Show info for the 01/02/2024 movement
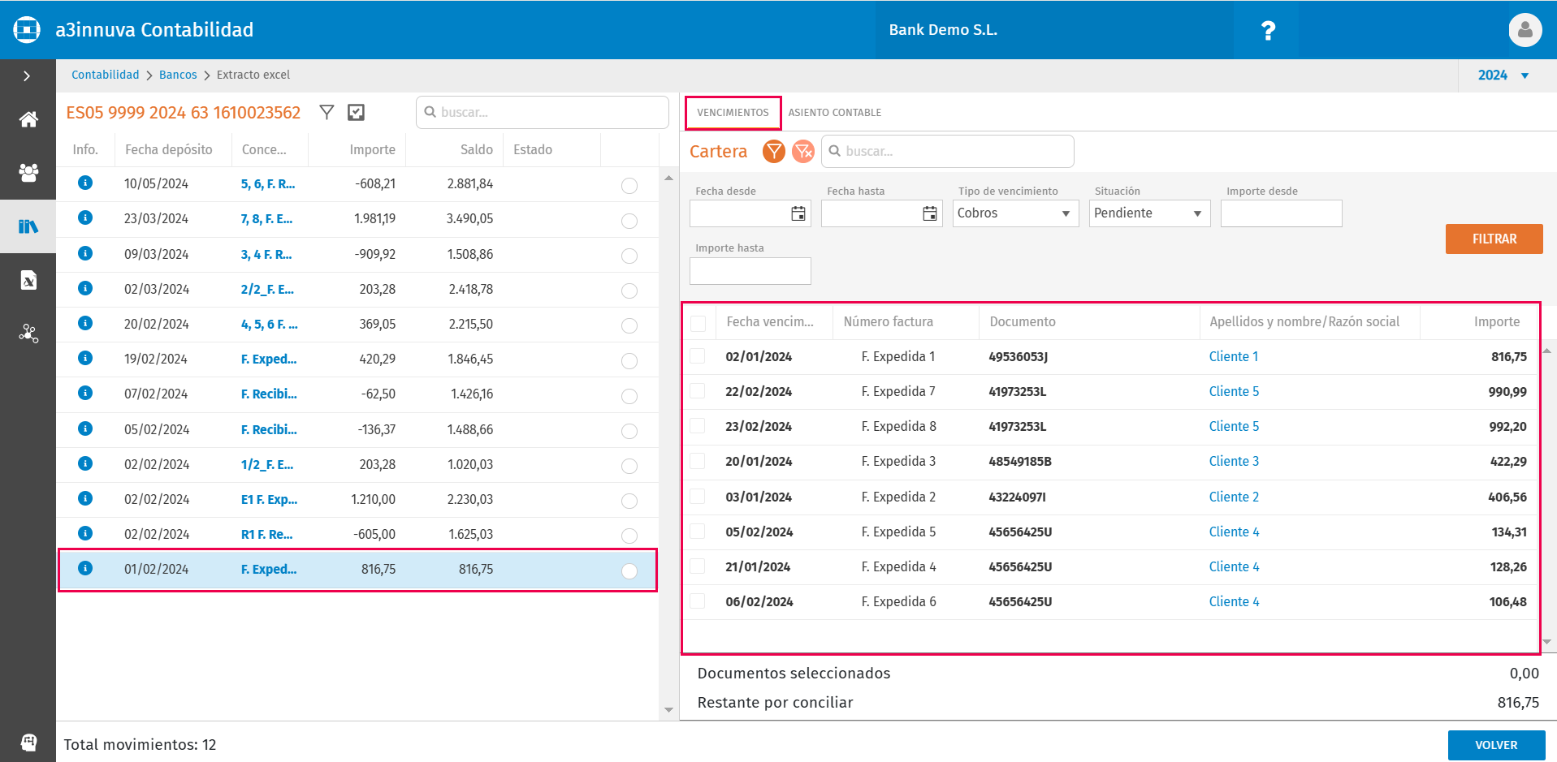 [x=85, y=568]
